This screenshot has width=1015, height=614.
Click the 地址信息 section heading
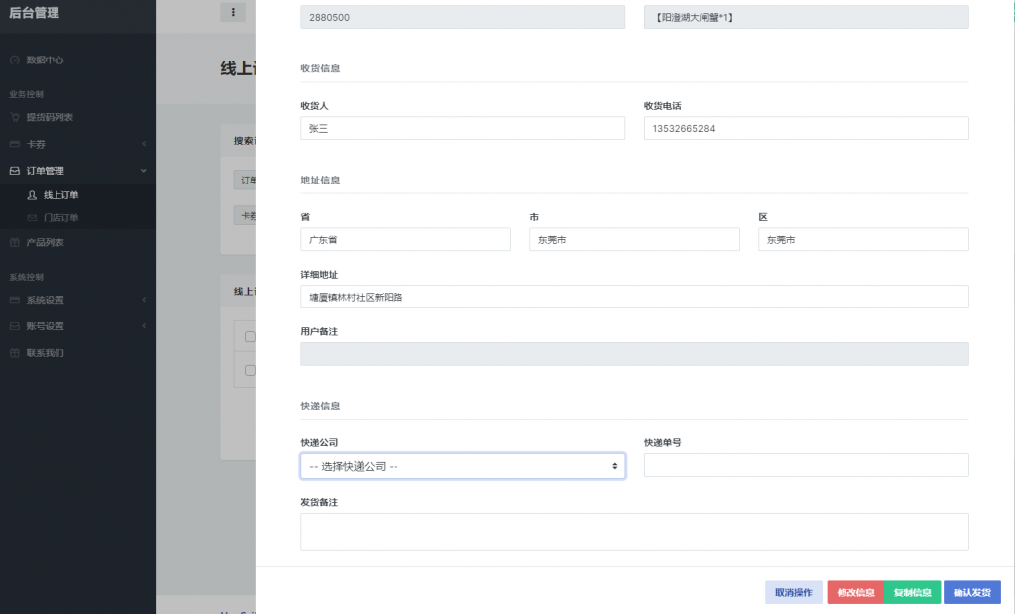pyautogui.click(x=320, y=181)
